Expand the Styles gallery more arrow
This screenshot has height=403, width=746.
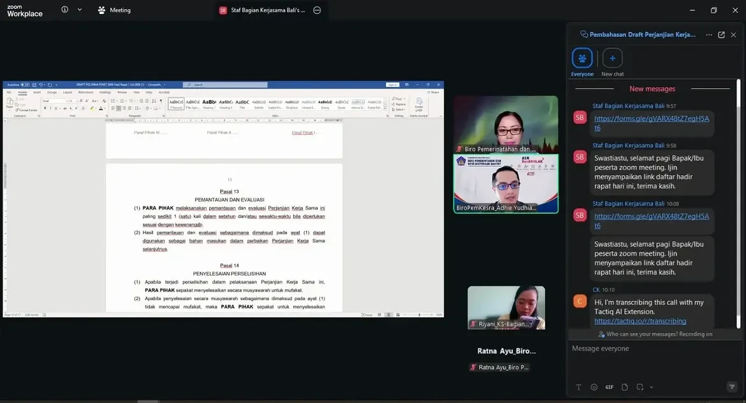click(385, 108)
